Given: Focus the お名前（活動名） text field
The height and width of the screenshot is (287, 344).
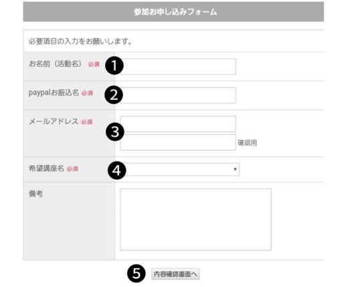Looking at the screenshot, I should 178,66.
